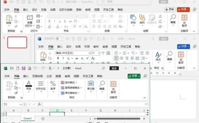The height and width of the screenshot is (123, 199).
Task: Open the Excel comments pane button
Action: point(145,76)
